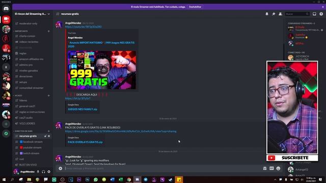Open PACK OVERLAYS GRATIS.zip link

tap(85, 142)
